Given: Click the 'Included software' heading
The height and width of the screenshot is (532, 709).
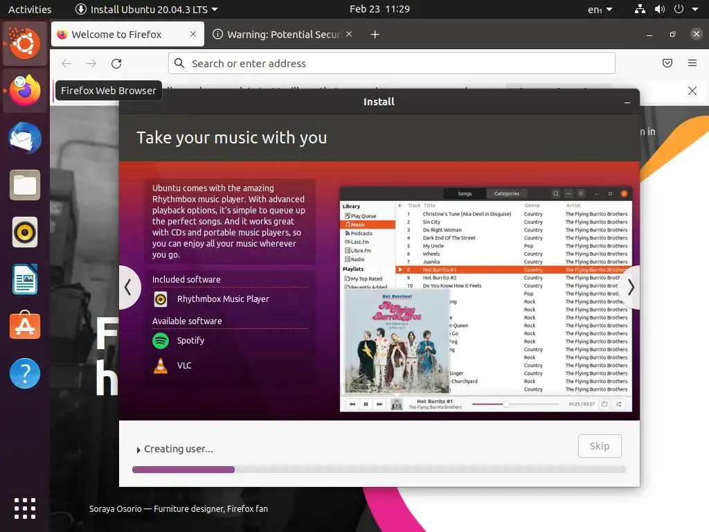Looking at the screenshot, I should tap(186, 280).
